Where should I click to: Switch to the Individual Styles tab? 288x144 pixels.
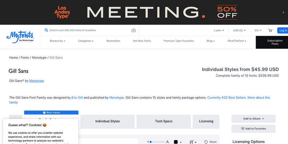tap(107, 121)
